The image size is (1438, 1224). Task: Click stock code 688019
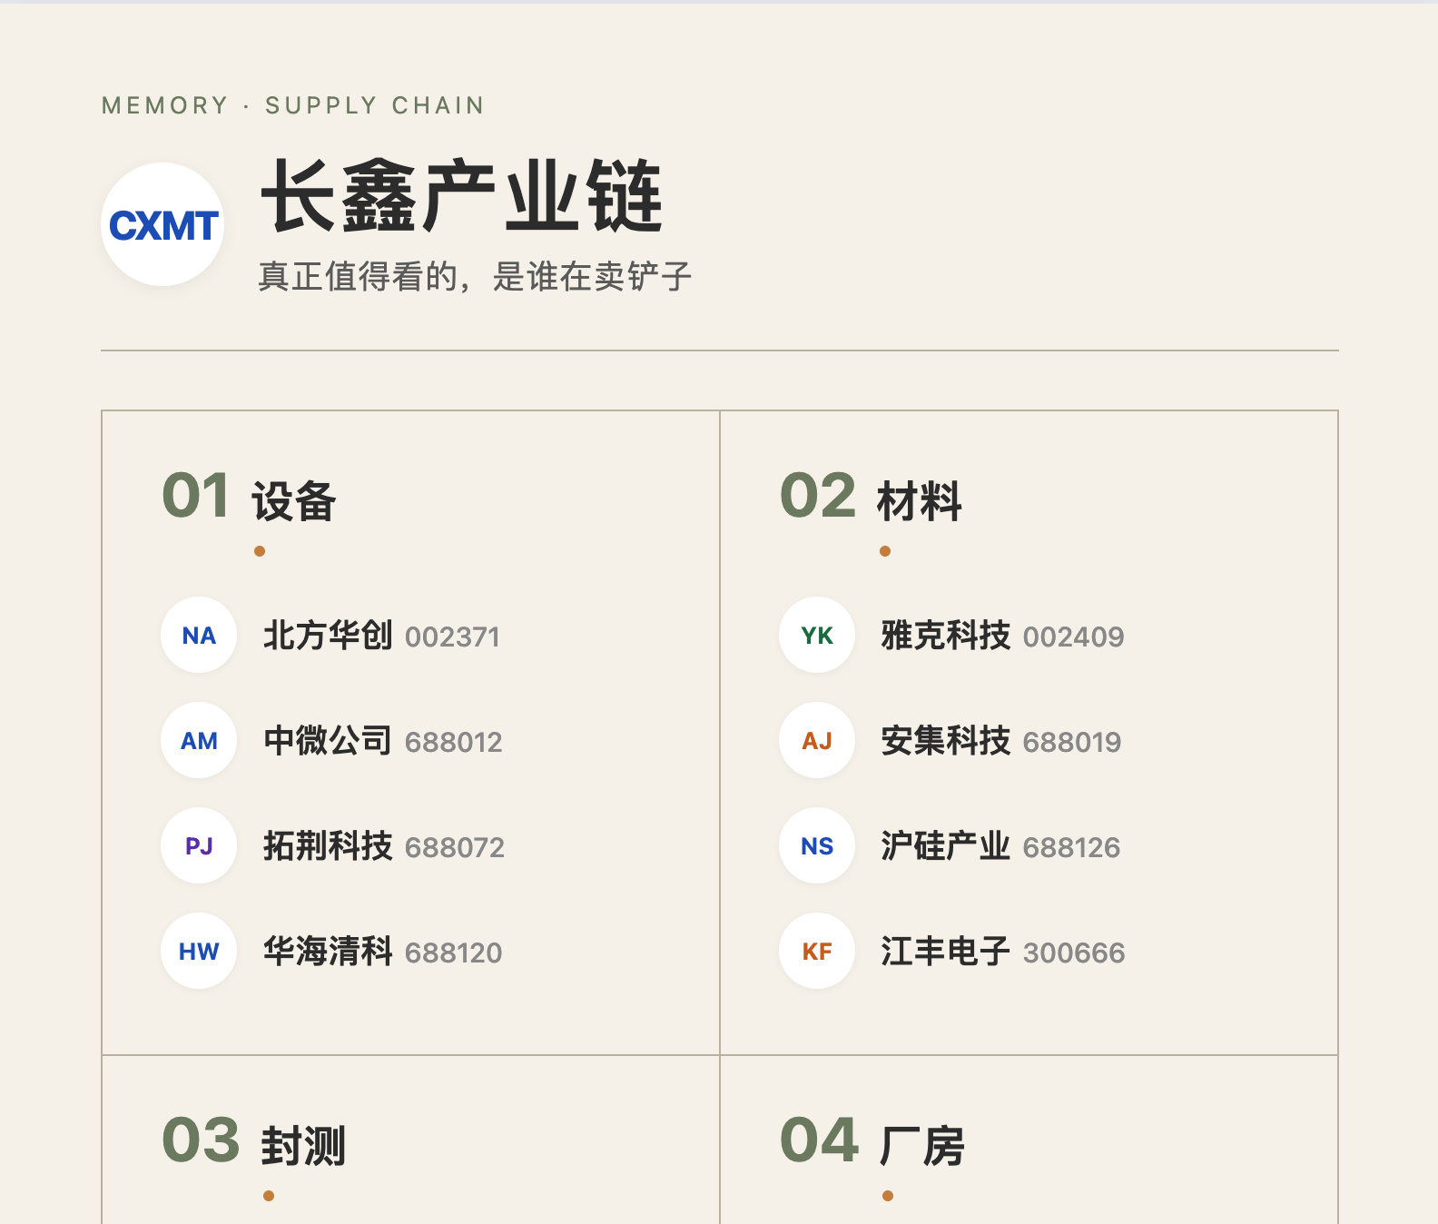pyautogui.click(x=1072, y=743)
